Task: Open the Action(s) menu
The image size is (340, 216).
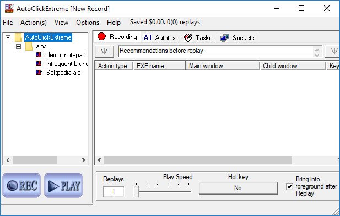Action: pos(34,23)
